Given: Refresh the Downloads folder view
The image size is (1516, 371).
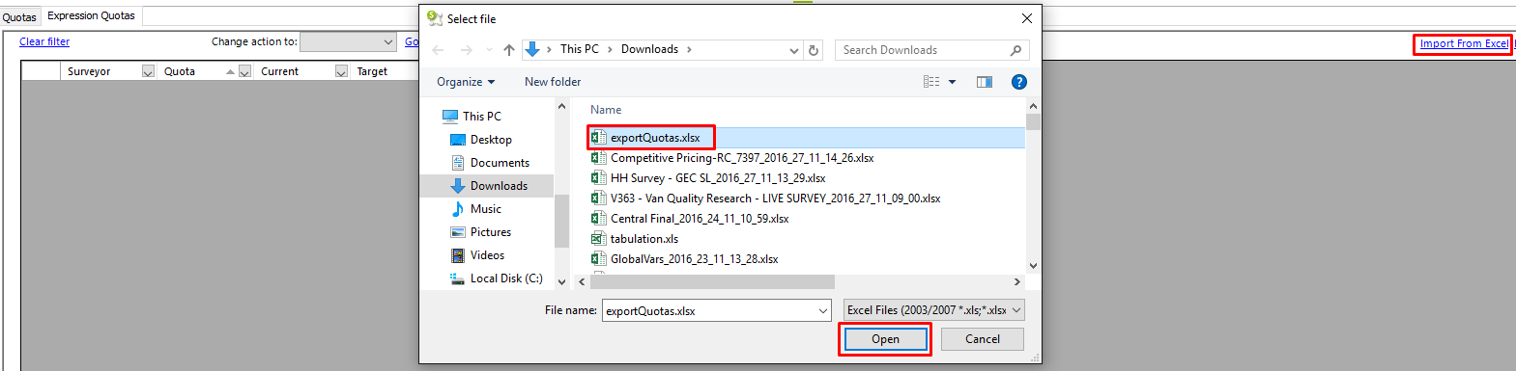Looking at the screenshot, I should (814, 50).
